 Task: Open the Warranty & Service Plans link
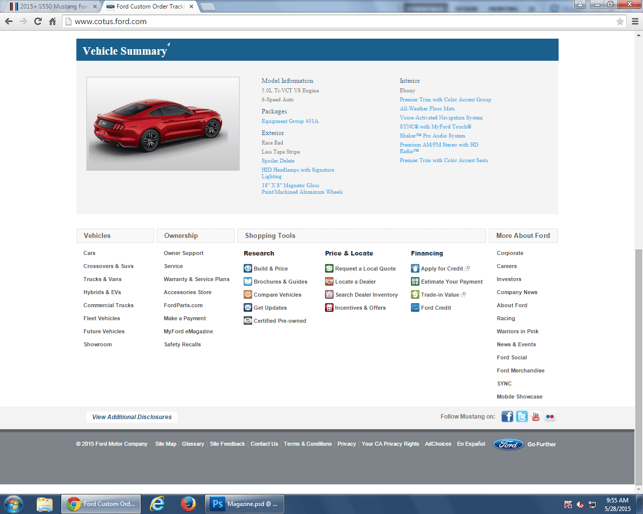(196, 279)
